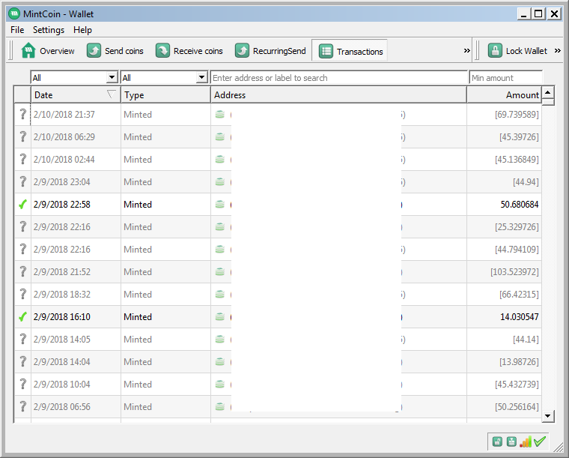Click minted coin icon in 2/10/2018 02:44 row

pyautogui.click(x=220, y=160)
